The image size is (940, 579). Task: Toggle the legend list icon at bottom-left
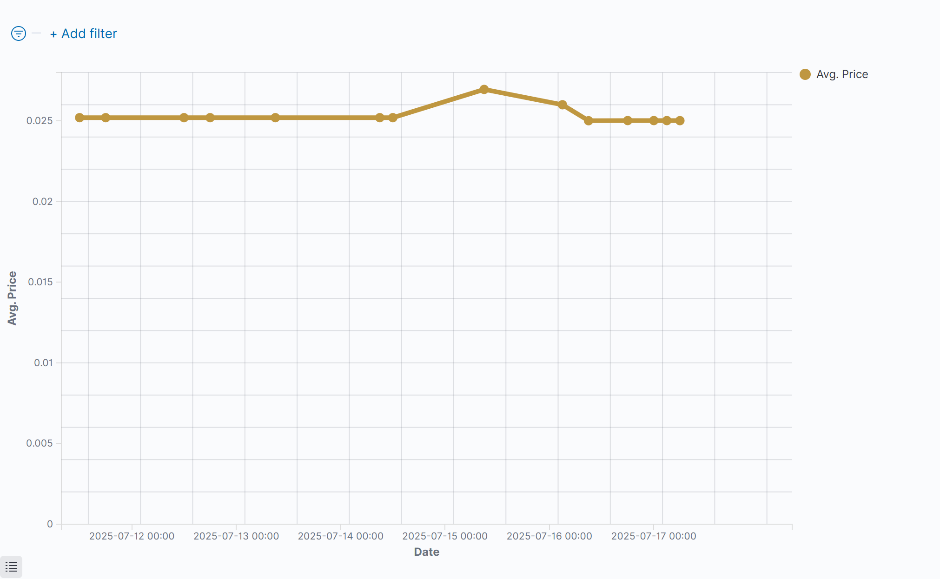tap(11, 567)
